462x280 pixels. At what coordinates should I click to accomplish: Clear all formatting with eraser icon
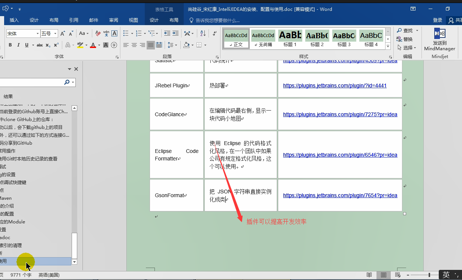tap(98, 33)
